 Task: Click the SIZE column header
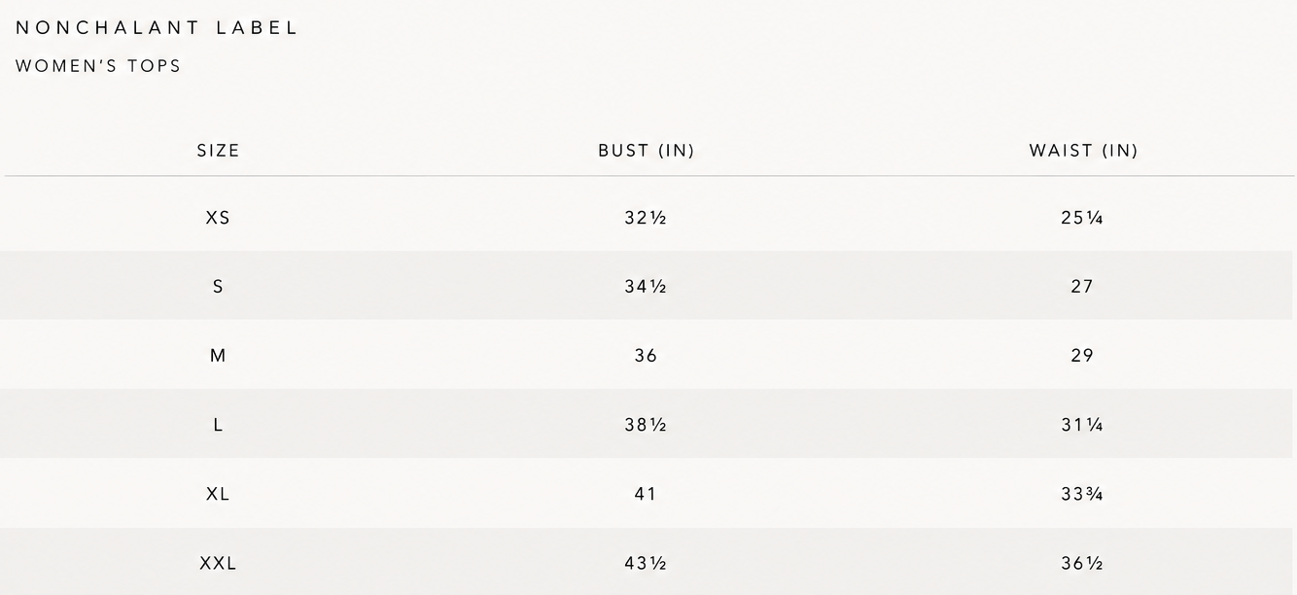(218, 151)
